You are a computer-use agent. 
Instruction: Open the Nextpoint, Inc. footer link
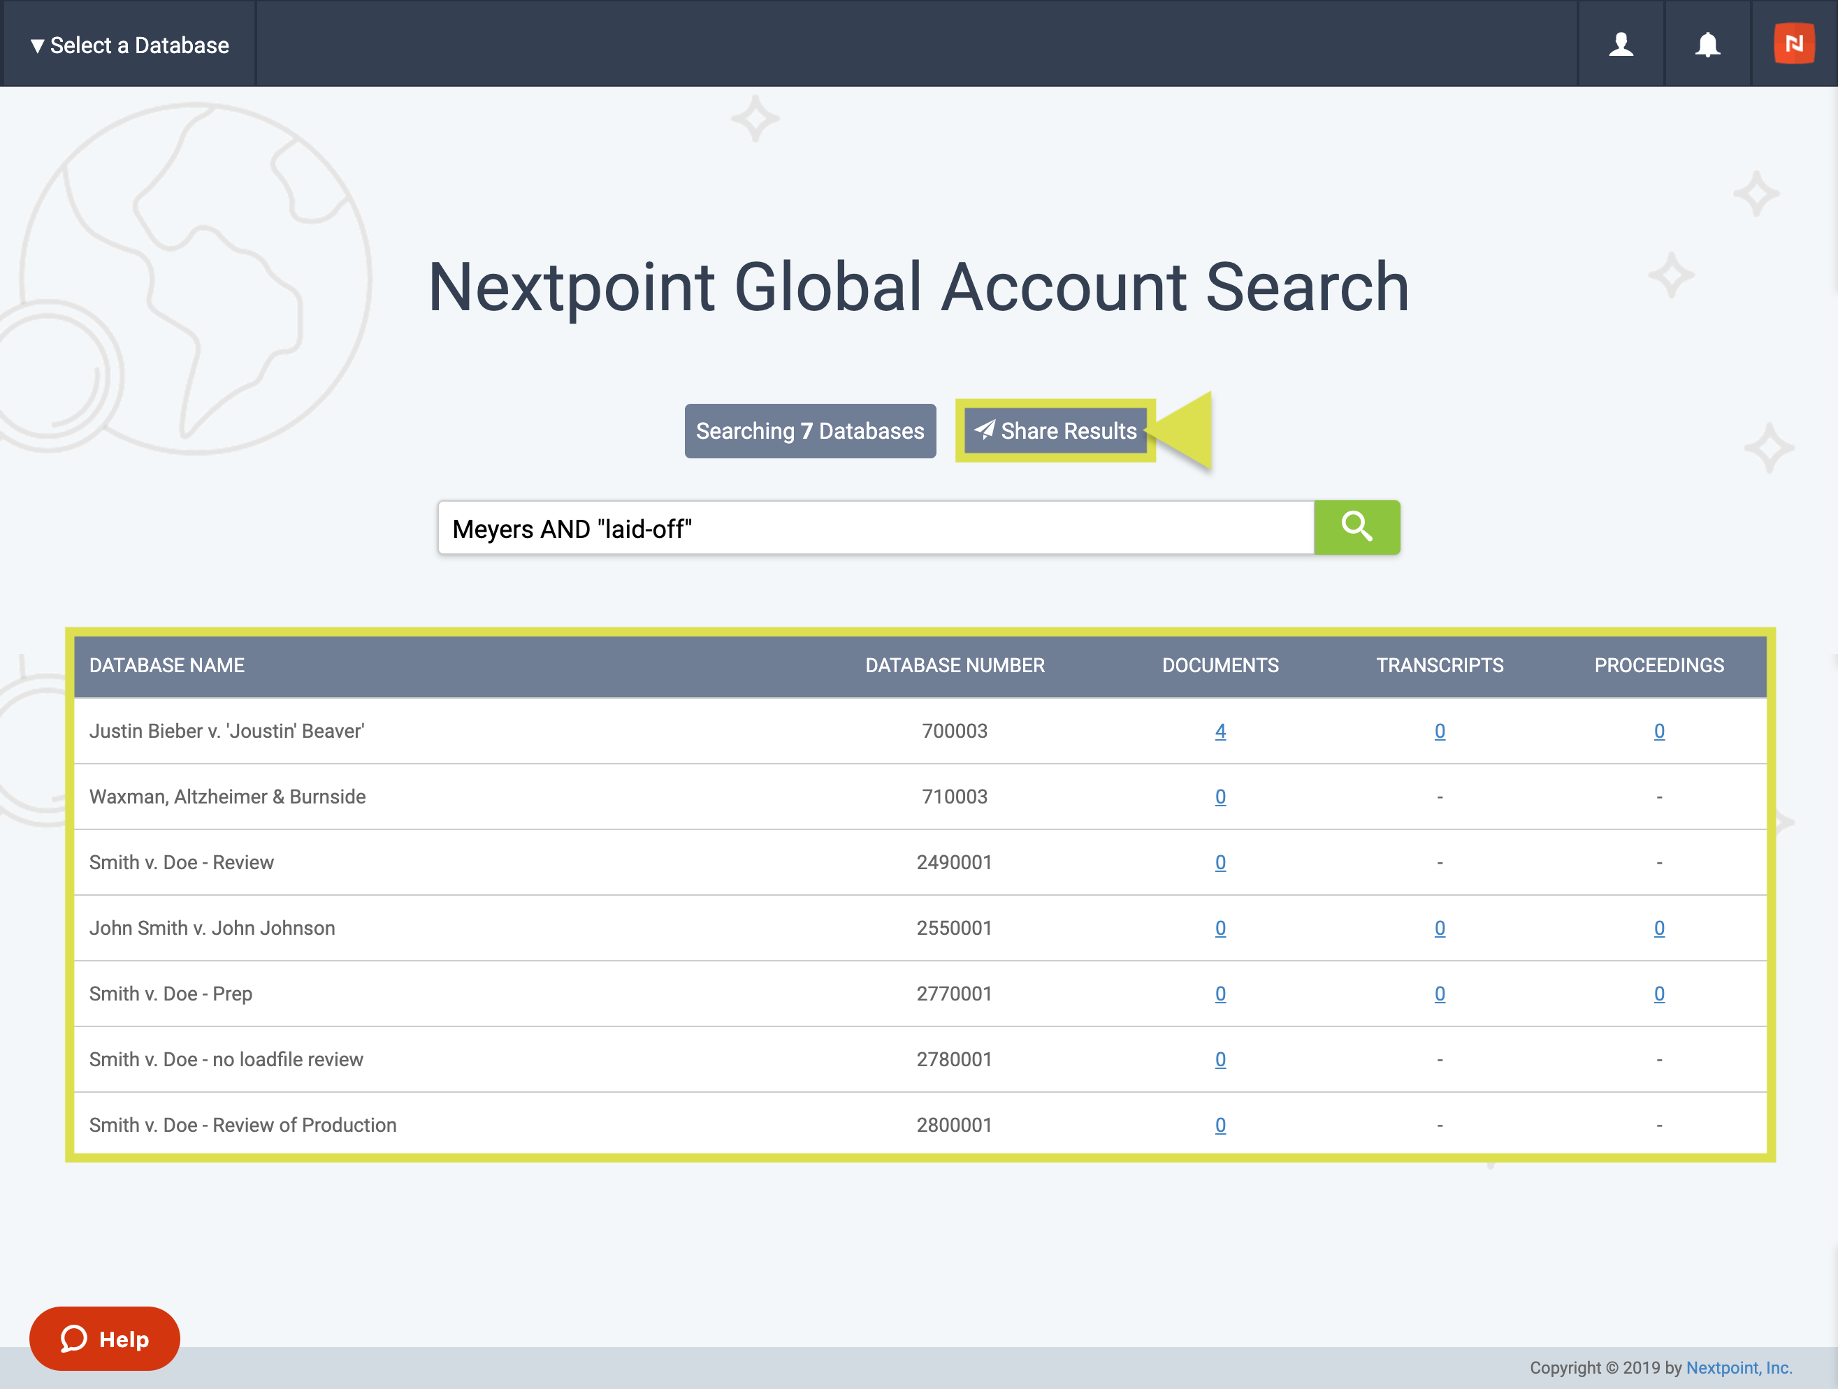[1739, 1367]
